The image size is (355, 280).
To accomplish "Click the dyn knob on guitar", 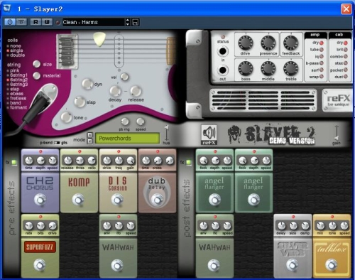I will pyautogui.click(x=87, y=84).
